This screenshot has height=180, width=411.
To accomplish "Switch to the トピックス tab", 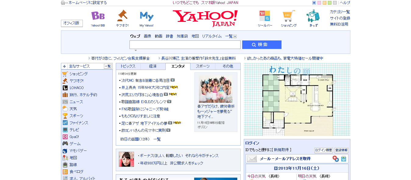I will pos(128,66).
